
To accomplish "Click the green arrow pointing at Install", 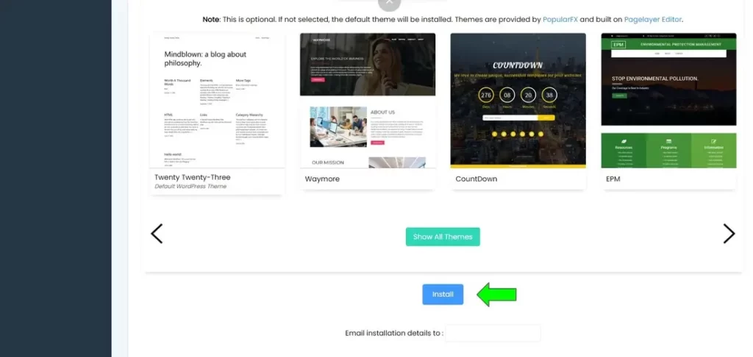I will point(497,295).
